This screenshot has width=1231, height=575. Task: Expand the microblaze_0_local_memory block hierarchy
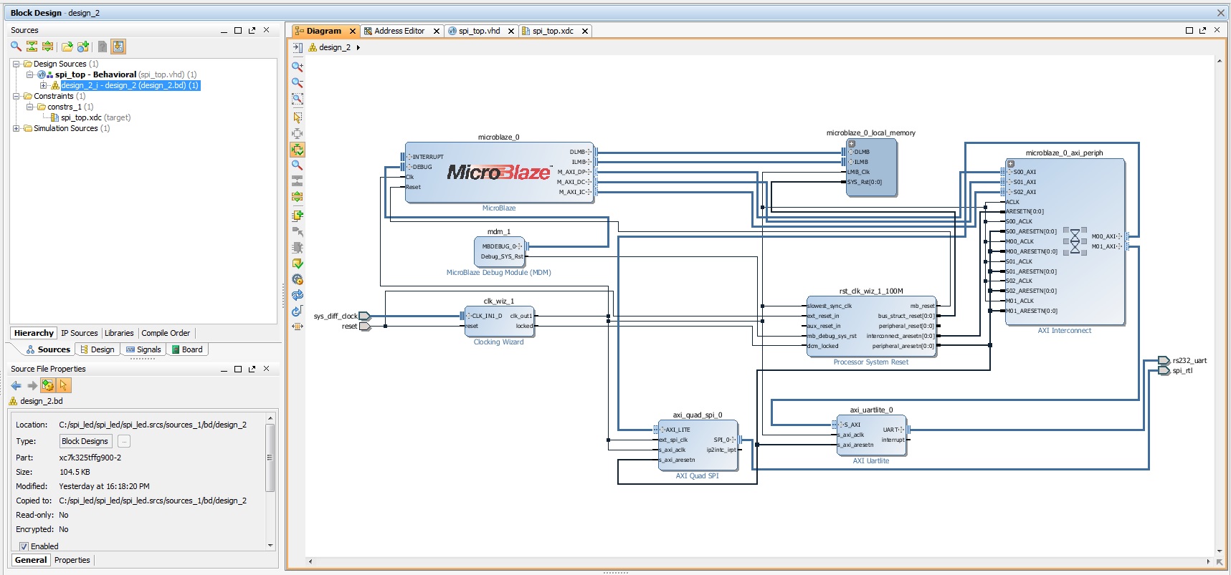click(x=852, y=144)
